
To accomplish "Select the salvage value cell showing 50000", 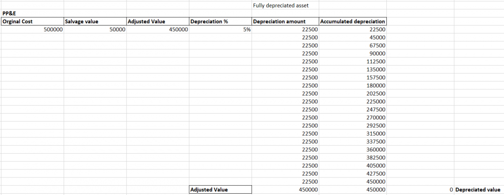I will point(118,29).
